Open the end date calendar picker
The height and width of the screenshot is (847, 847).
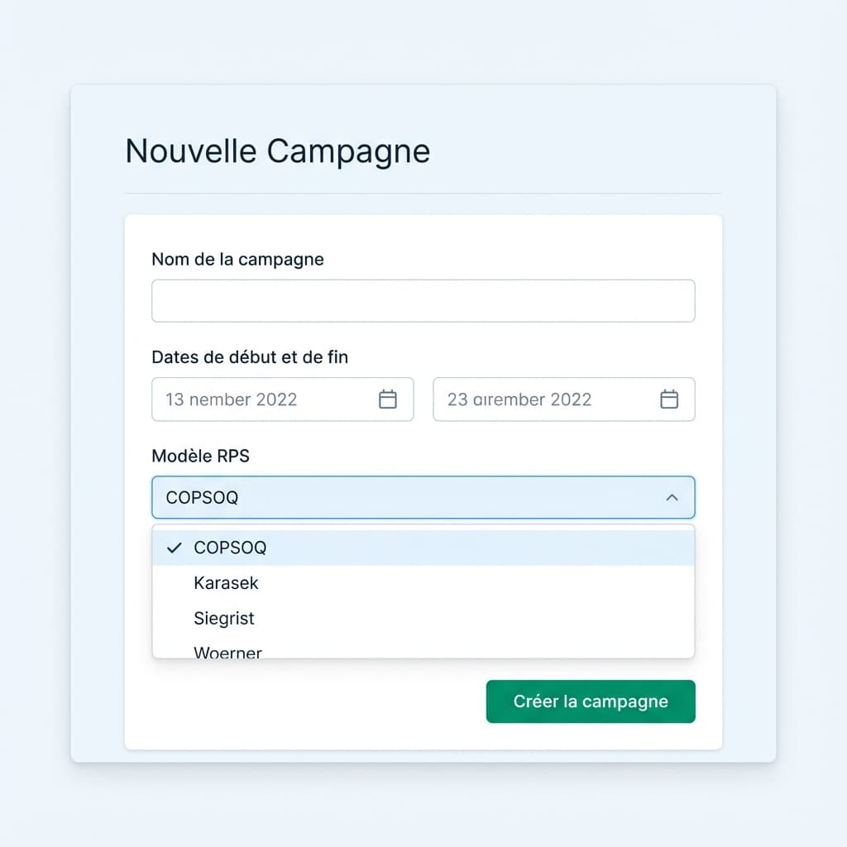click(668, 399)
